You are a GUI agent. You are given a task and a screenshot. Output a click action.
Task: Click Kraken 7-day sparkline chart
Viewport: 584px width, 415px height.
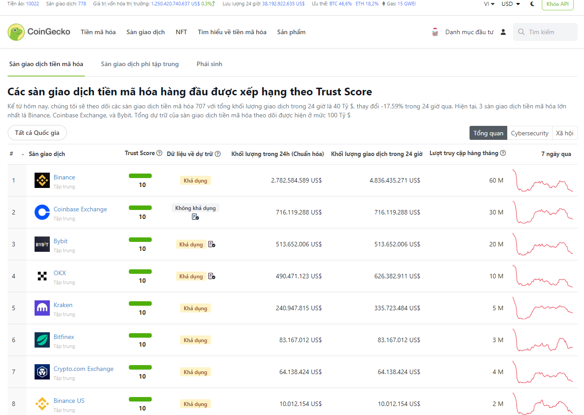pyautogui.click(x=543, y=308)
